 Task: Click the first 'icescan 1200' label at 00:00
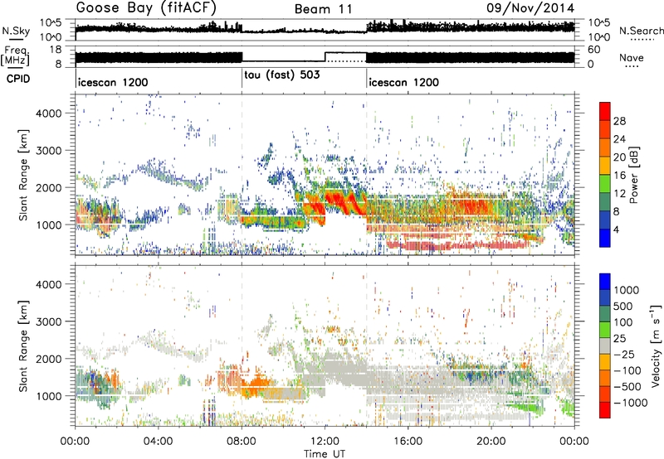(113, 82)
